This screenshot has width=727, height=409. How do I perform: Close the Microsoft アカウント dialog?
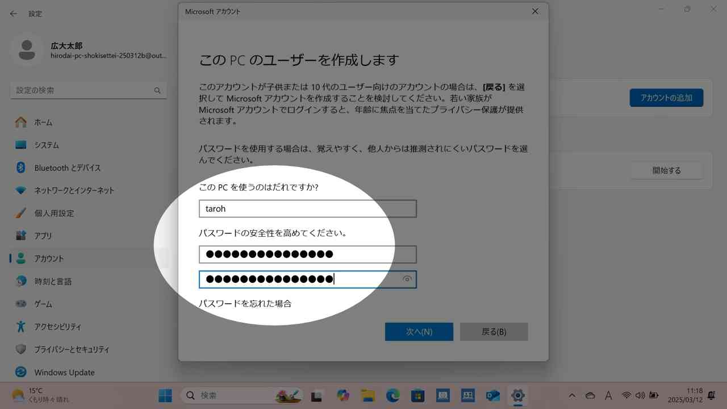click(x=535, y=11)
